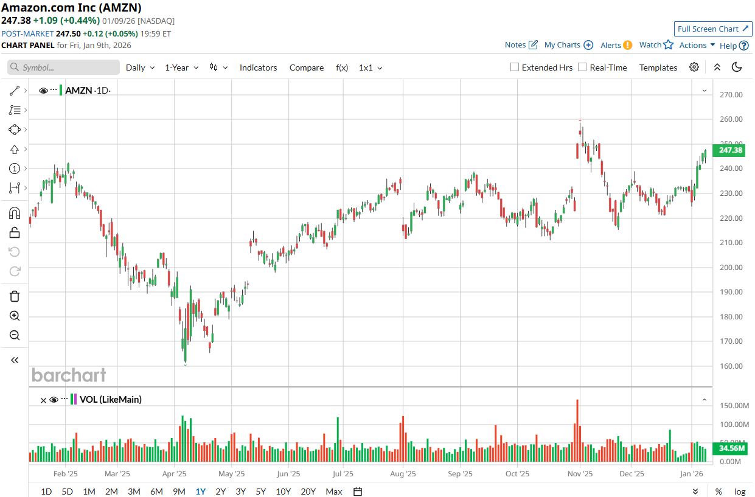Viewport: 755px width, 497px height.
Task: Open the Indicators menu
Action: (258, 68)
